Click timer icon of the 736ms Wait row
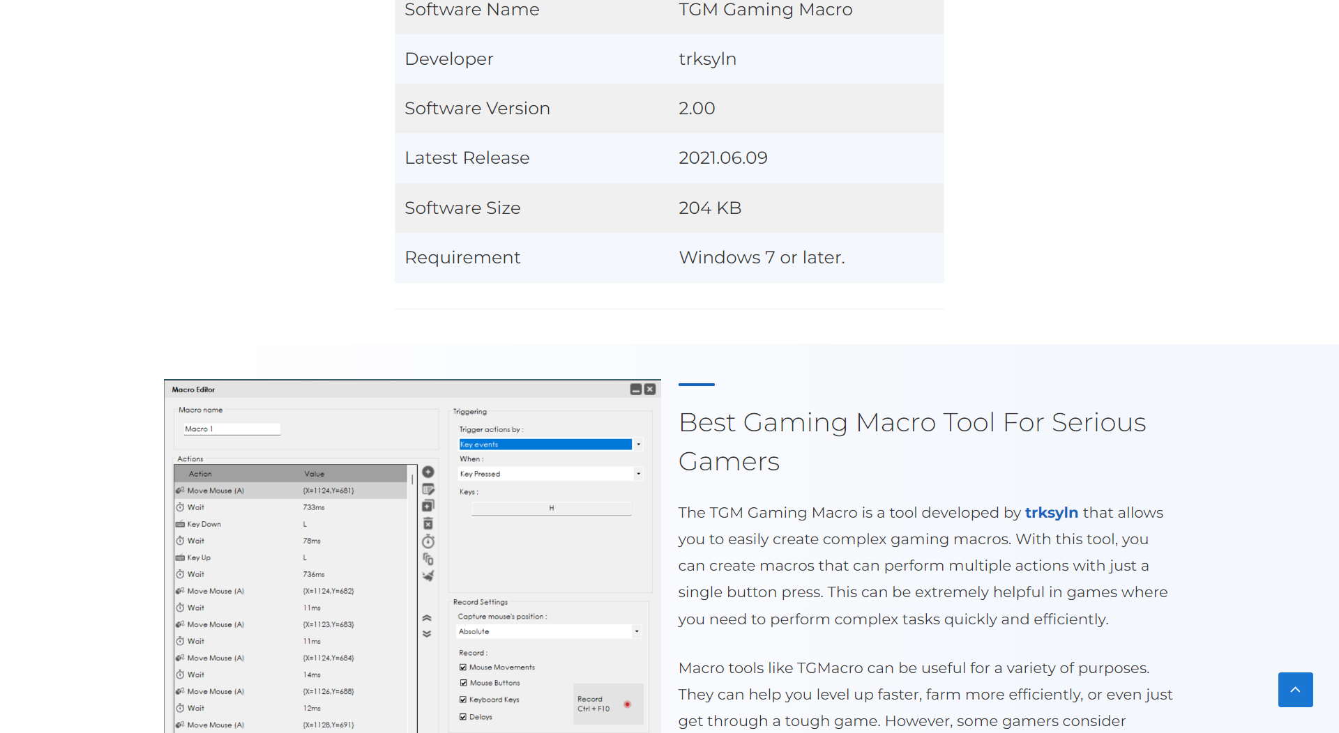Image resolution: width=1339 pixels, height=733 pixels. [x=180, y=574]
